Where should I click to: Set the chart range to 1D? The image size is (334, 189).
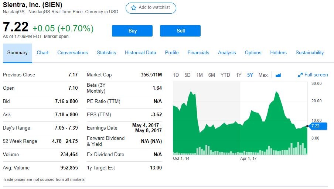point(176,75)
